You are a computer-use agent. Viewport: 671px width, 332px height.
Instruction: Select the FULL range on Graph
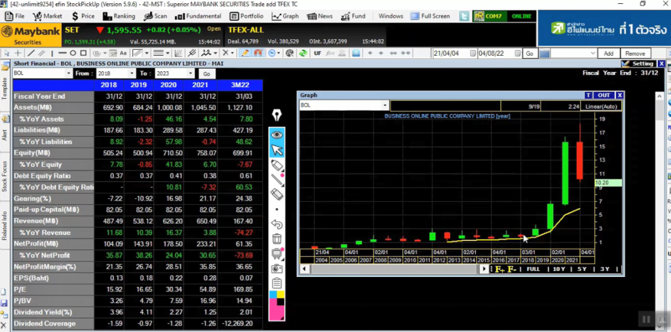pos(533,269)
